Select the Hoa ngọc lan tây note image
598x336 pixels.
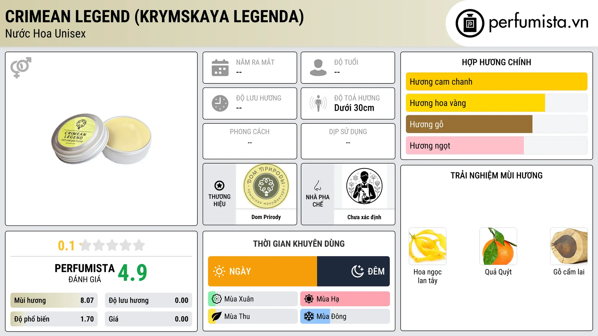click(x=427, y=246)
